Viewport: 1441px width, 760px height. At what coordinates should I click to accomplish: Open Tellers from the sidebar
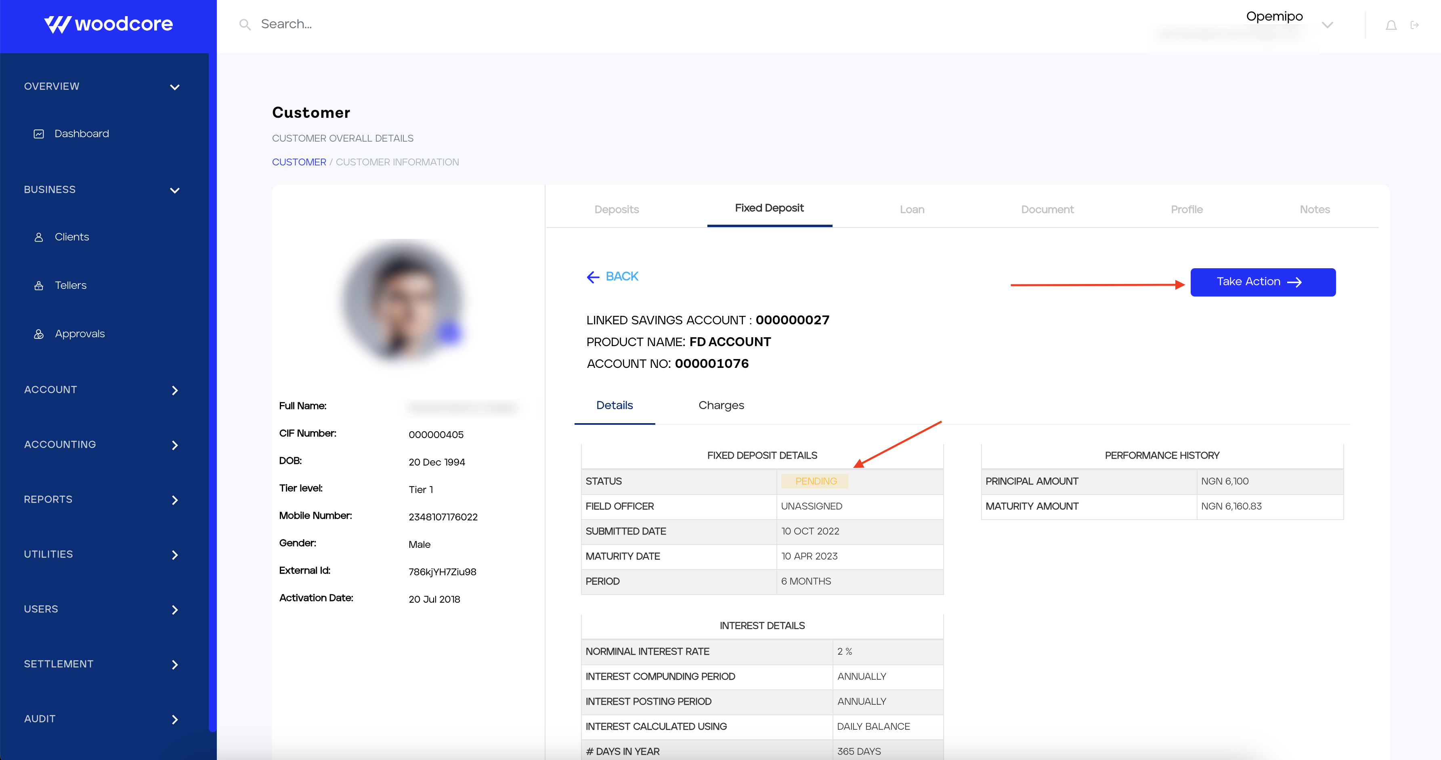(71, 286)
